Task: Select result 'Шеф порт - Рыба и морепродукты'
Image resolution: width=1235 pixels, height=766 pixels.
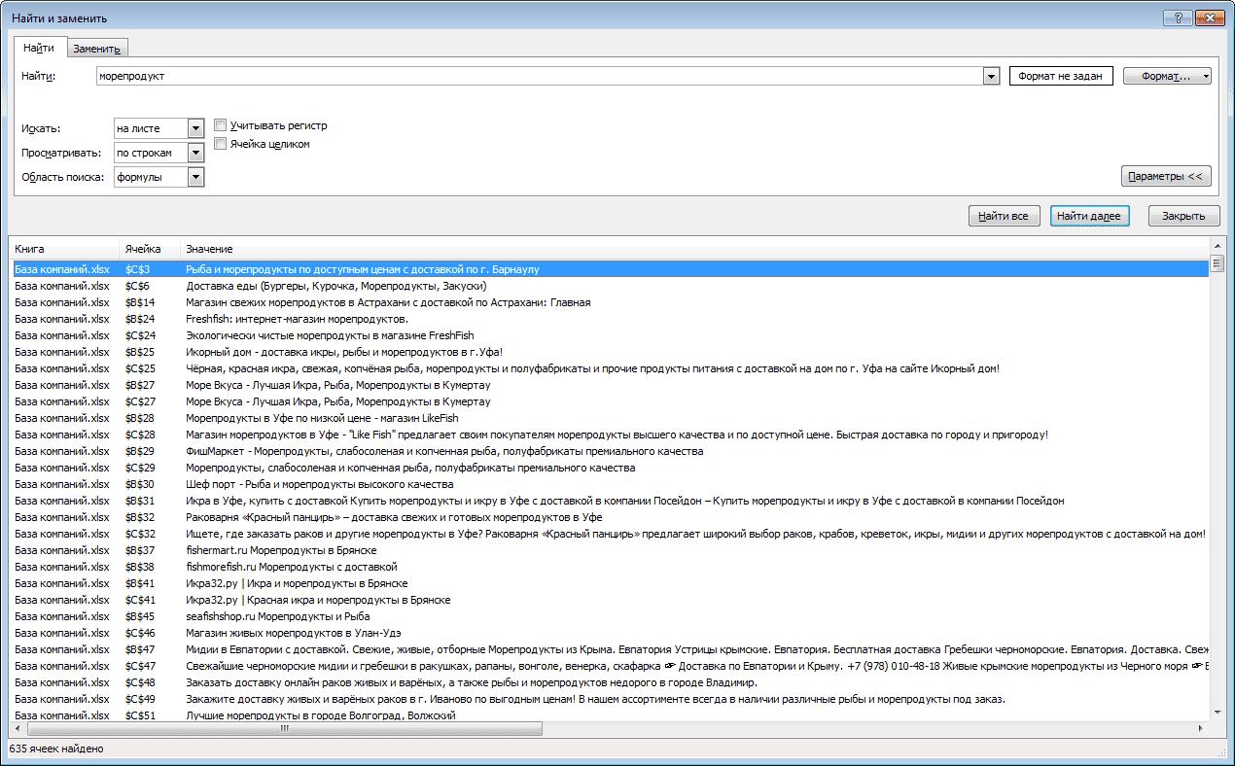Action: coord(610,484)
